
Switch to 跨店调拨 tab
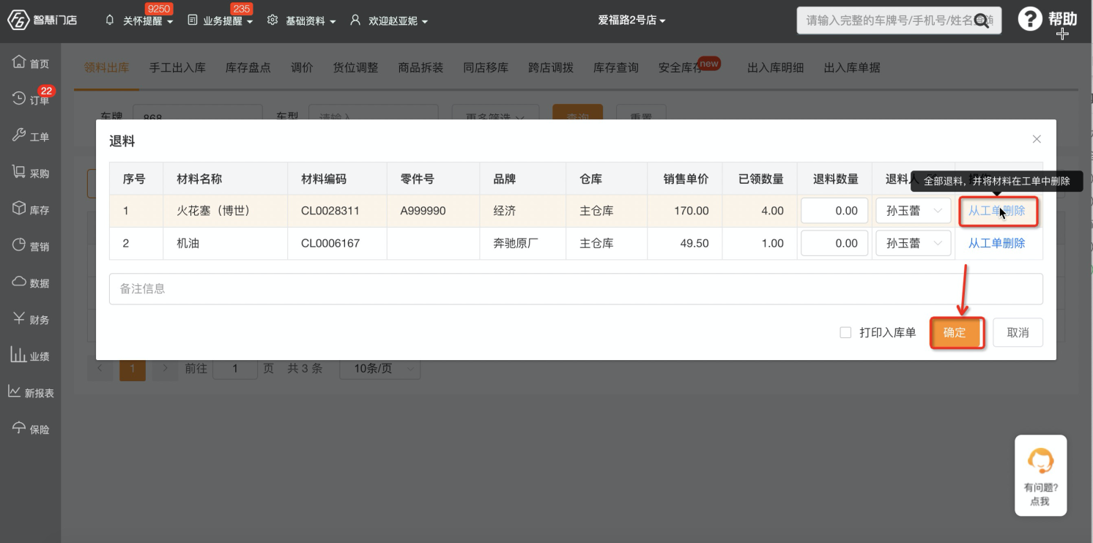click(x=551, y=67)
